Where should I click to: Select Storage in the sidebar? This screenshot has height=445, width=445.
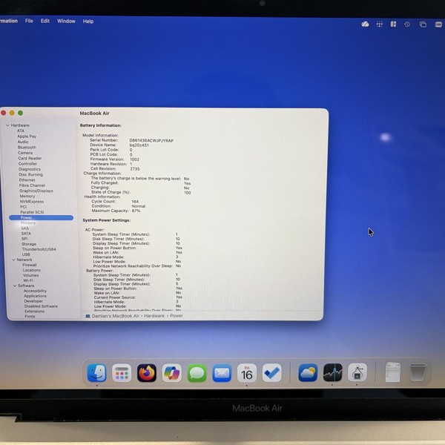click(29, 244)
